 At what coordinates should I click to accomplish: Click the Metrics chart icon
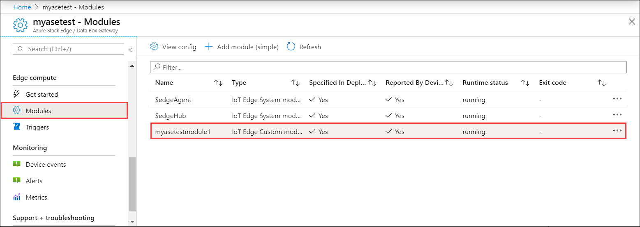tap(17, 197)
